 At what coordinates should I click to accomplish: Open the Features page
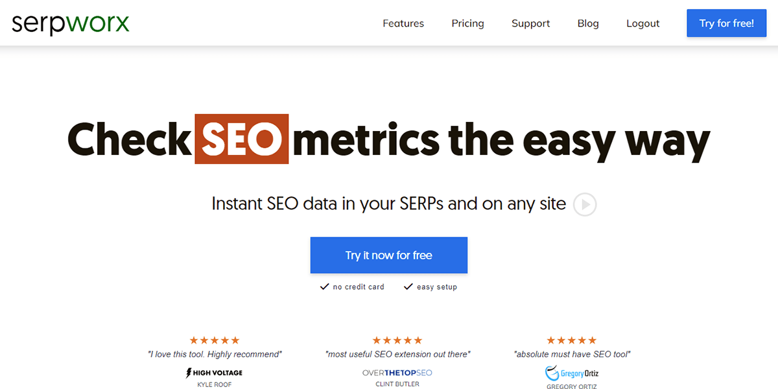tap(403, 23)
